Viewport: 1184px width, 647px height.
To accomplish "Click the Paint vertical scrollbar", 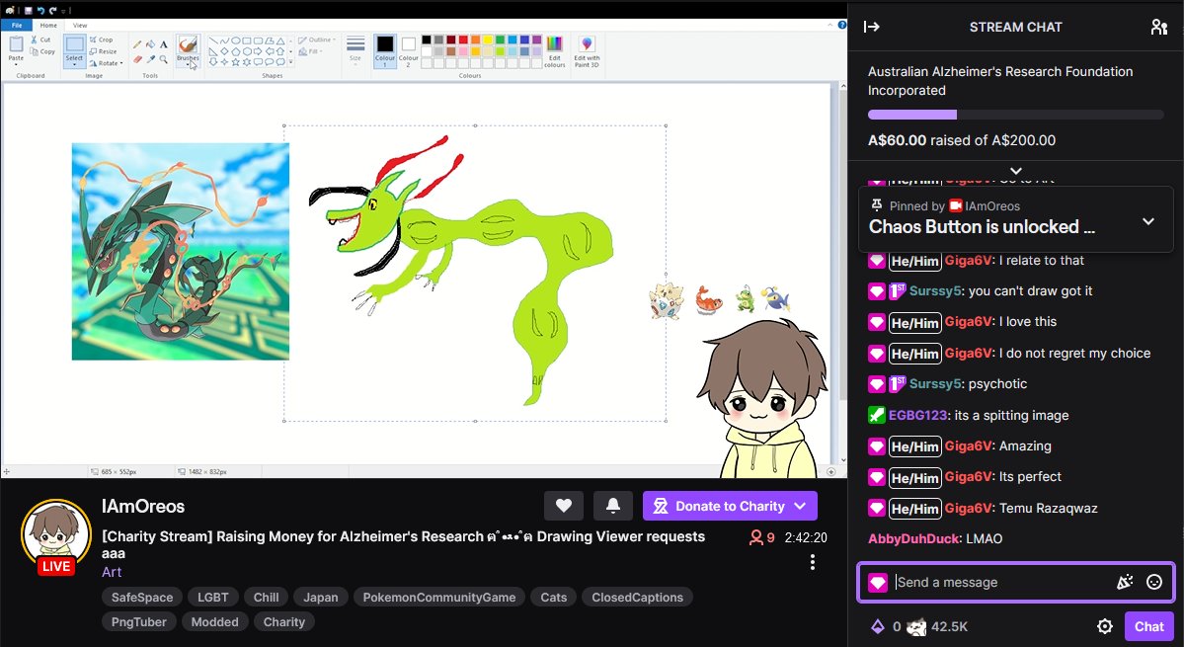I will [x=842, y=273].
